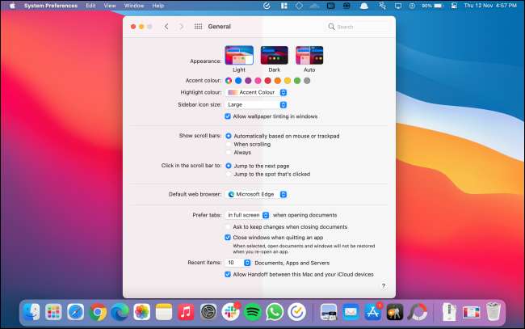Select the Dark appearance thumbnail

275,55
